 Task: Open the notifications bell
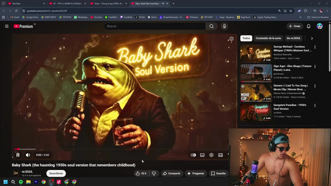(x=309, y=26)
